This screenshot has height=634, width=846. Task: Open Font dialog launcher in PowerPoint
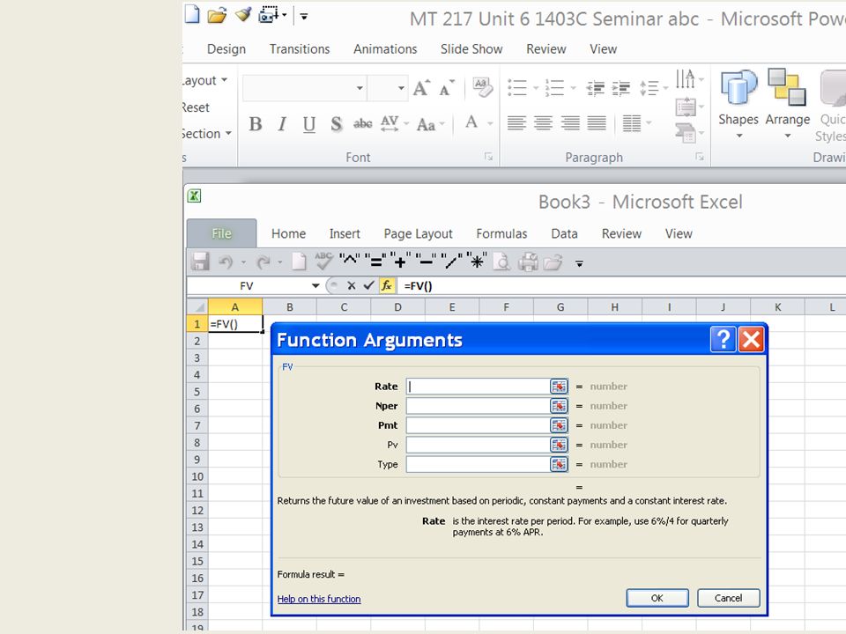488,157
